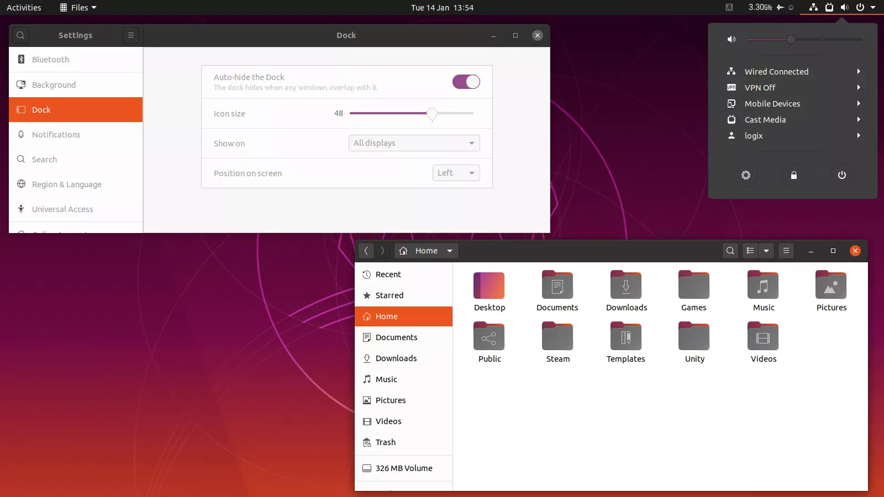This screenshot has width=884, height=497.
Task: Open Files app menu in top bar
Action: tap(78, 7)
